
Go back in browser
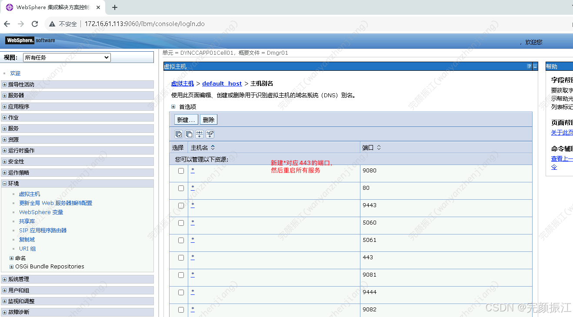coord(7,24)
